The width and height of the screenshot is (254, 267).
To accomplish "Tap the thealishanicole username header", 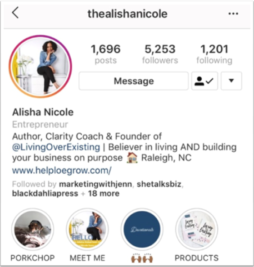I will point(127,14).
